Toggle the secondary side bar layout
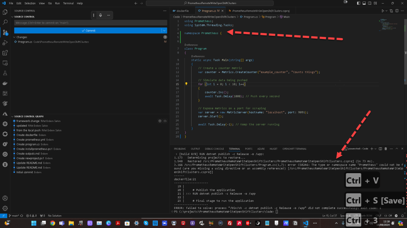 tap(370, 3)
